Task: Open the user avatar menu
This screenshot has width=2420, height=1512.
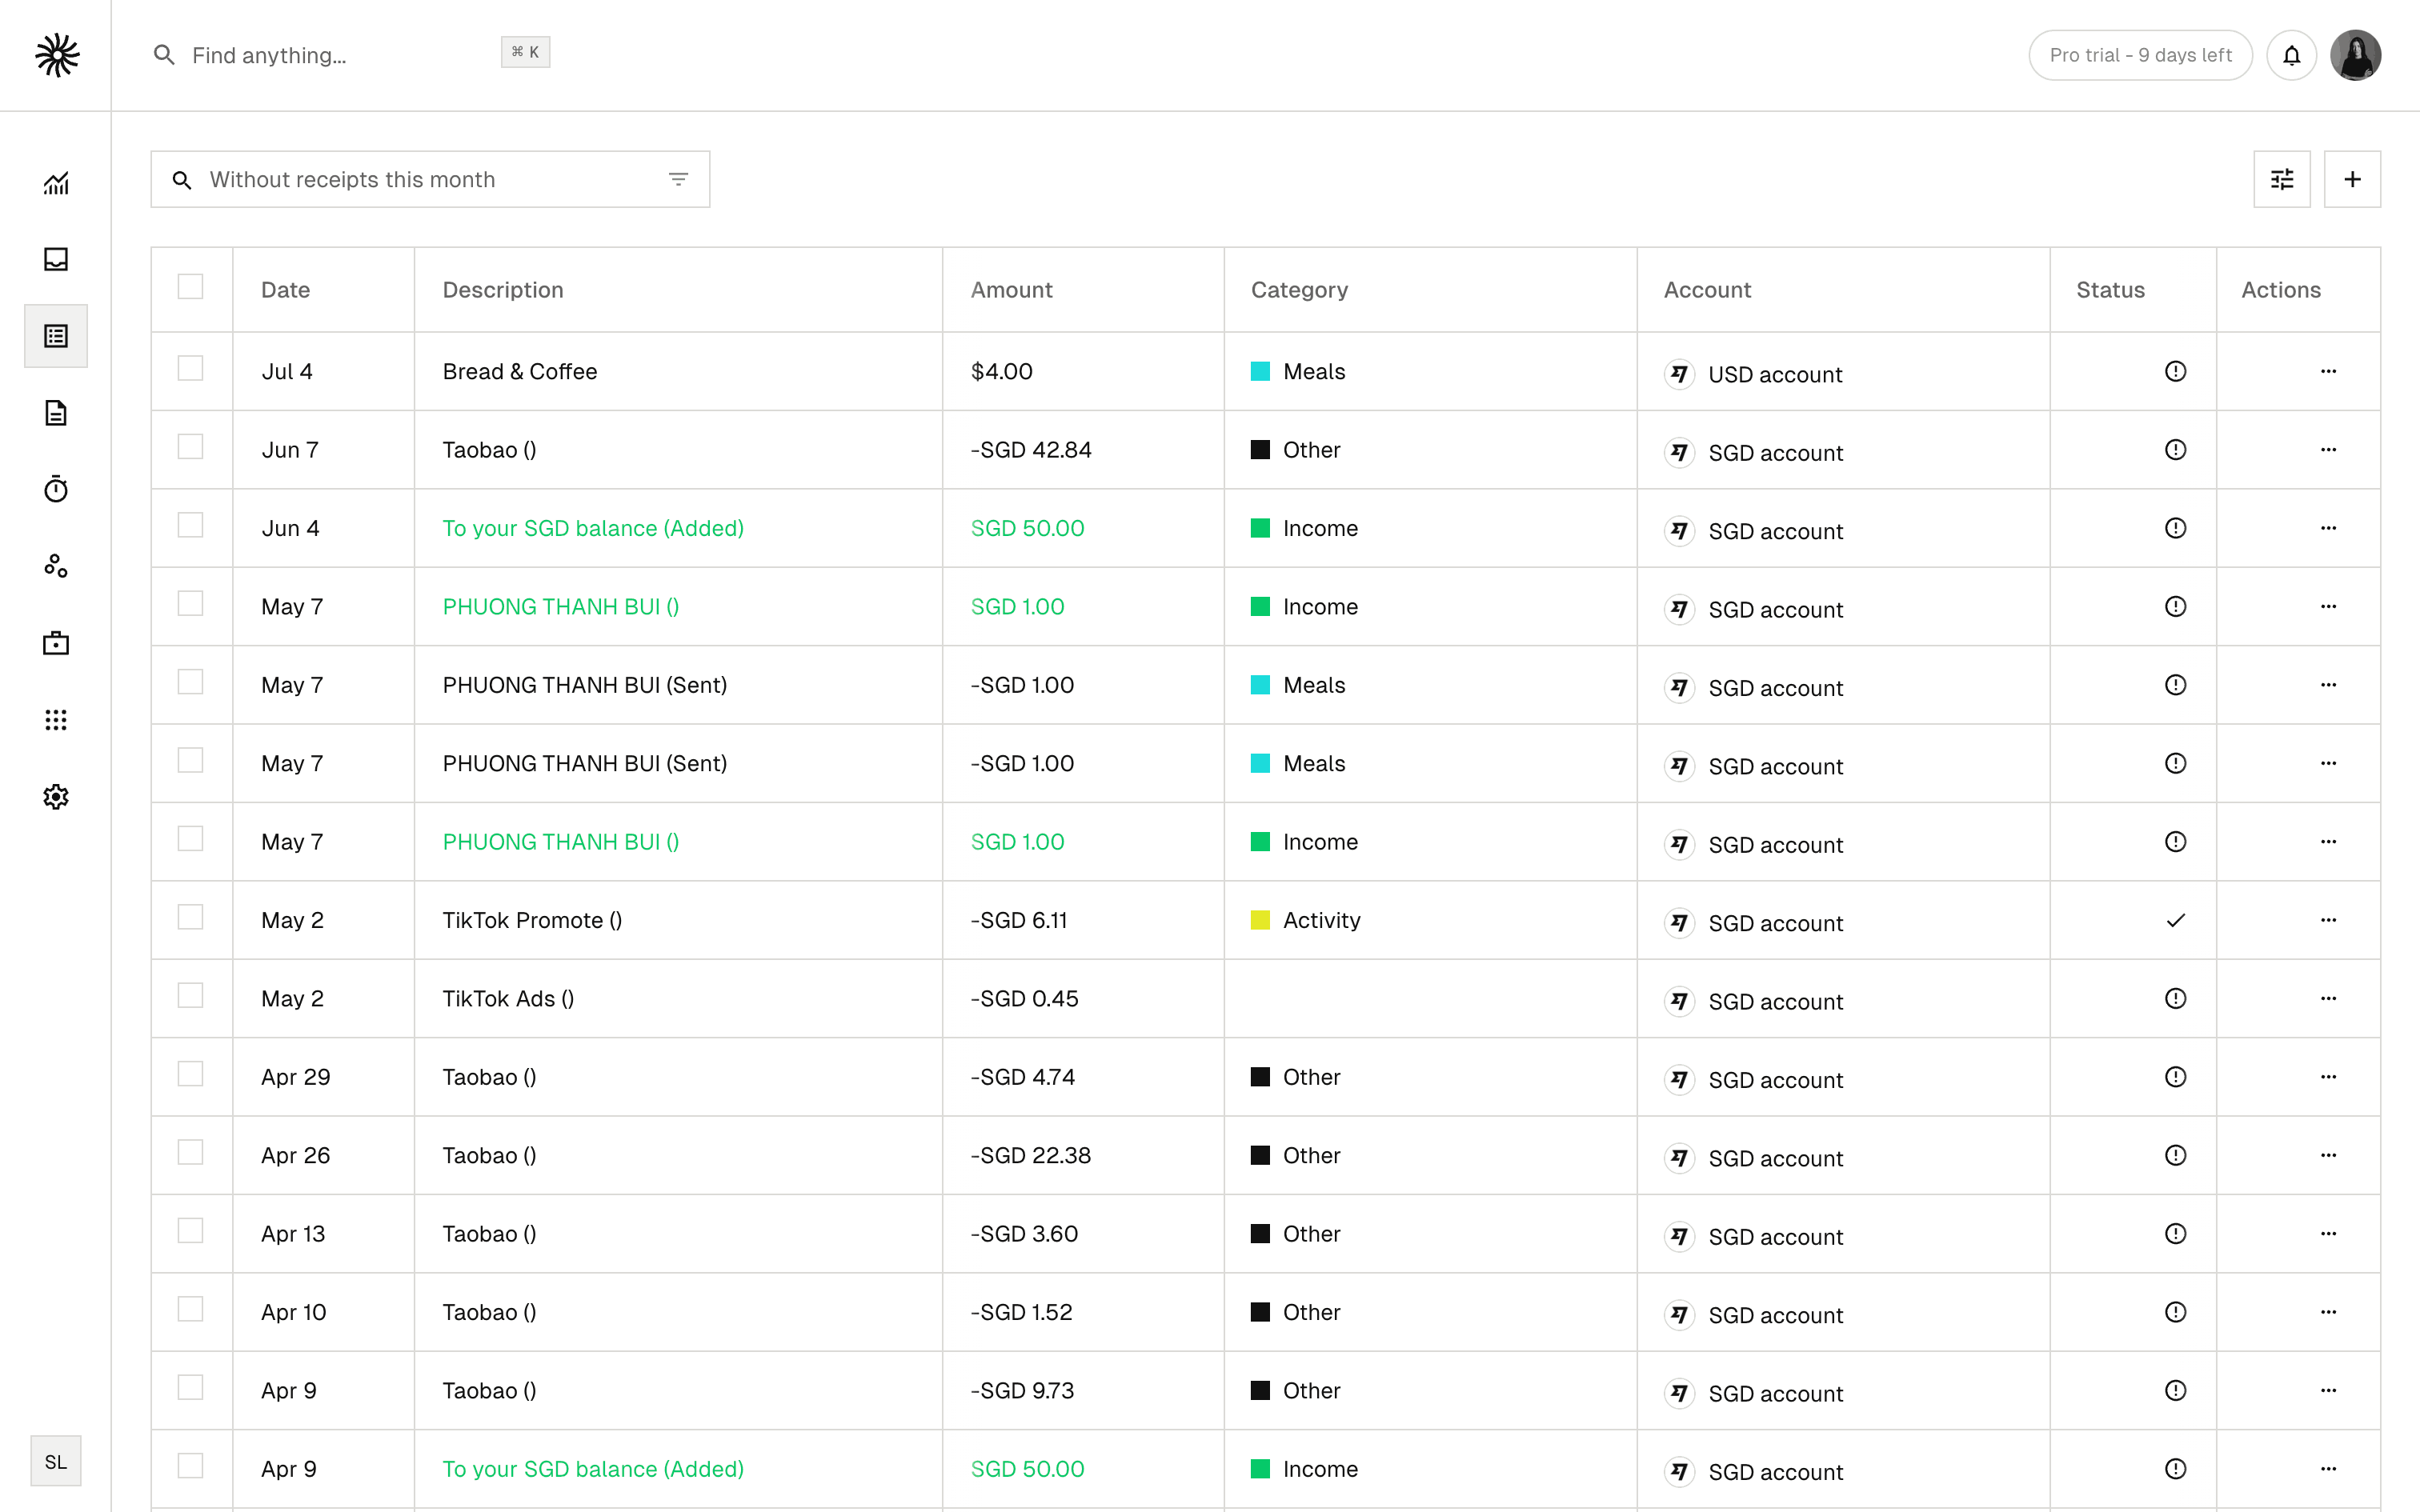Action: pos(2355,55)
